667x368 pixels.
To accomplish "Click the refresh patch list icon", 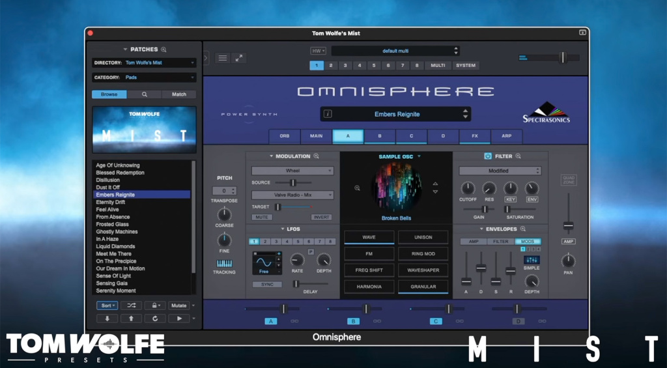I will coord(155,318).
